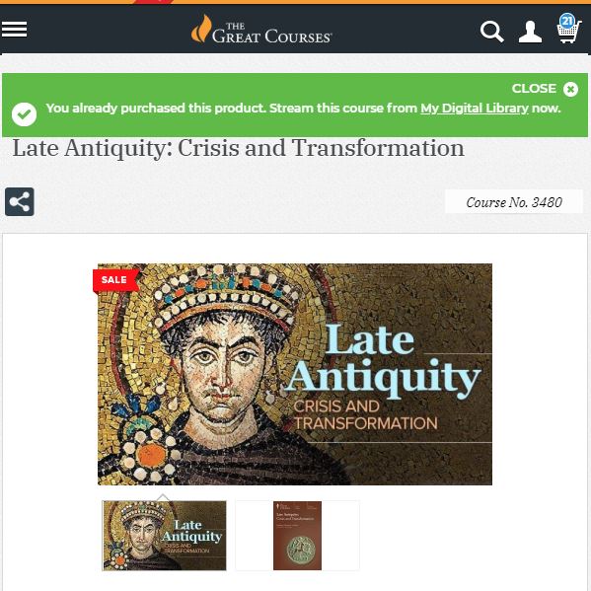This screenshot has height=591, width=591.
Task: Select the brown guidebook cover thumbnail
Action: coord(297,536)
